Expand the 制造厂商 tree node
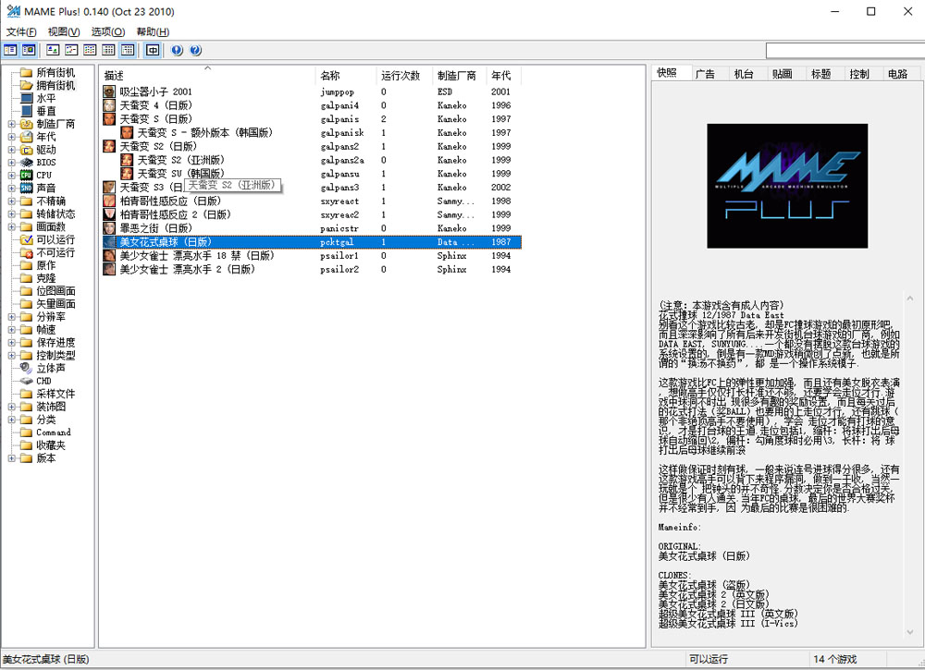The height and width of the screenshot is (670, 925). tap(11, 124)
